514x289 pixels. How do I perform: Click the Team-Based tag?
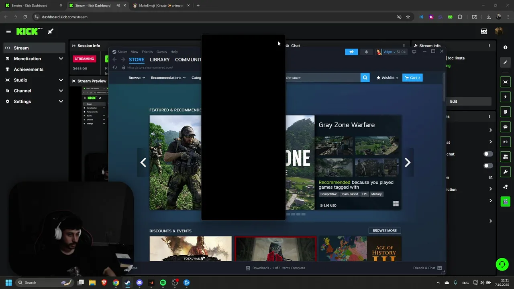349,194
